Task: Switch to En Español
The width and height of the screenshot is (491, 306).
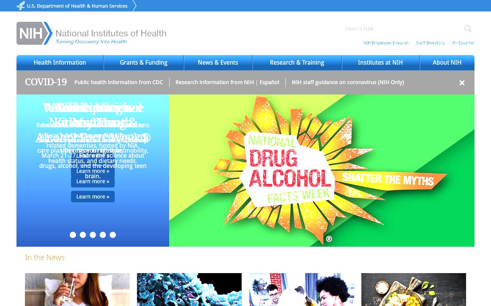Action: (x=463, y=43)
